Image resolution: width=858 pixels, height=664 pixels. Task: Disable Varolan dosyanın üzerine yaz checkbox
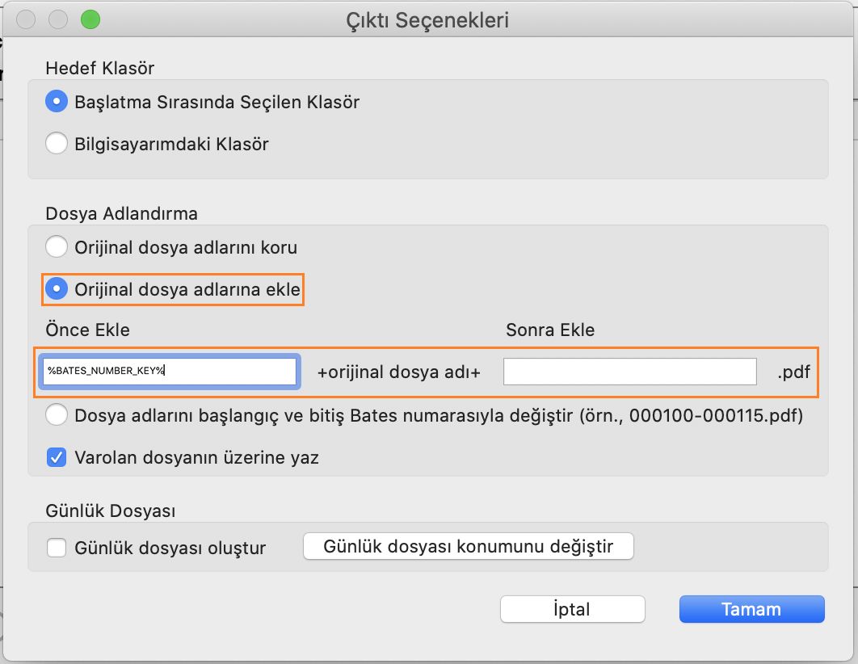click(x=57, y=456)
